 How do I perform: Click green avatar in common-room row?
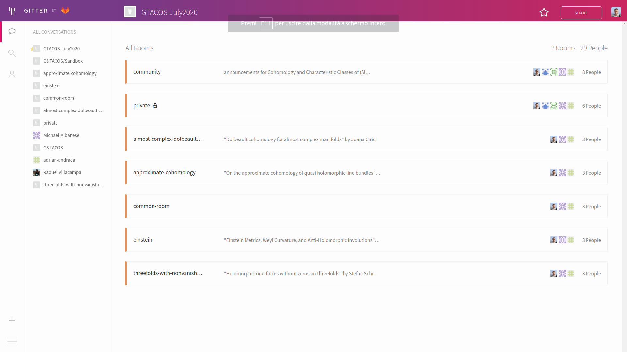coord(571,206)
